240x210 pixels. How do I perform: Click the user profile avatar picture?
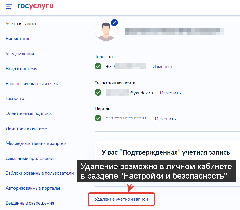click(x=106, y=31)
